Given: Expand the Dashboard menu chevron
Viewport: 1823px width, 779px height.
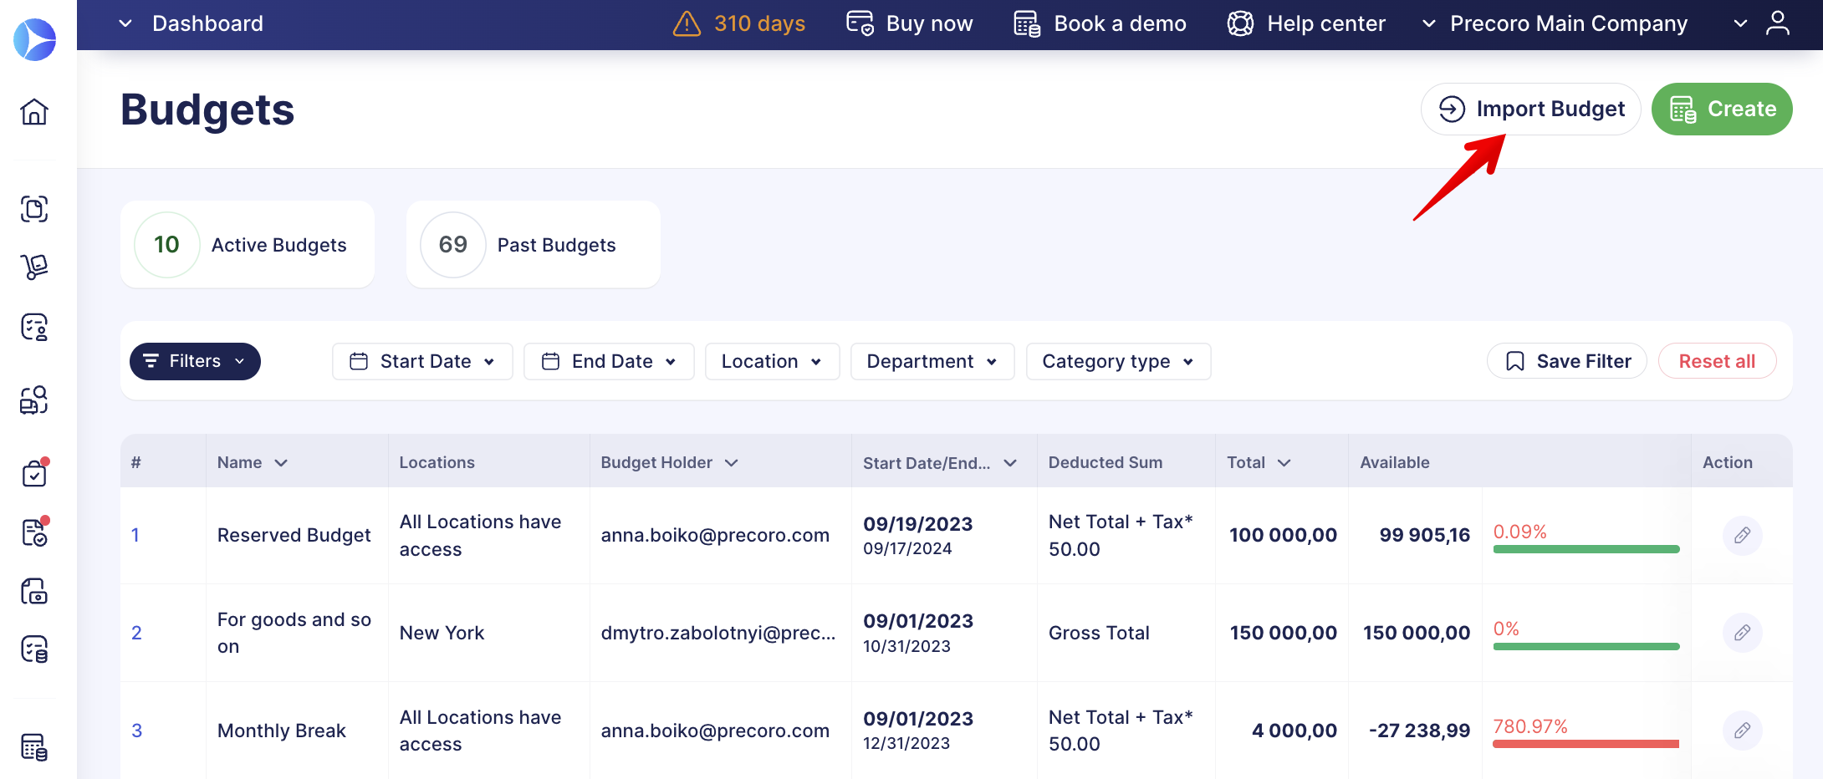Looking at the screenshot, I should [x=125, y=23].
